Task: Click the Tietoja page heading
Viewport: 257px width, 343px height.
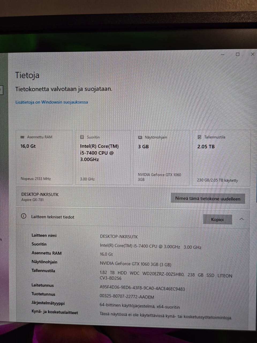Action: 27,75
